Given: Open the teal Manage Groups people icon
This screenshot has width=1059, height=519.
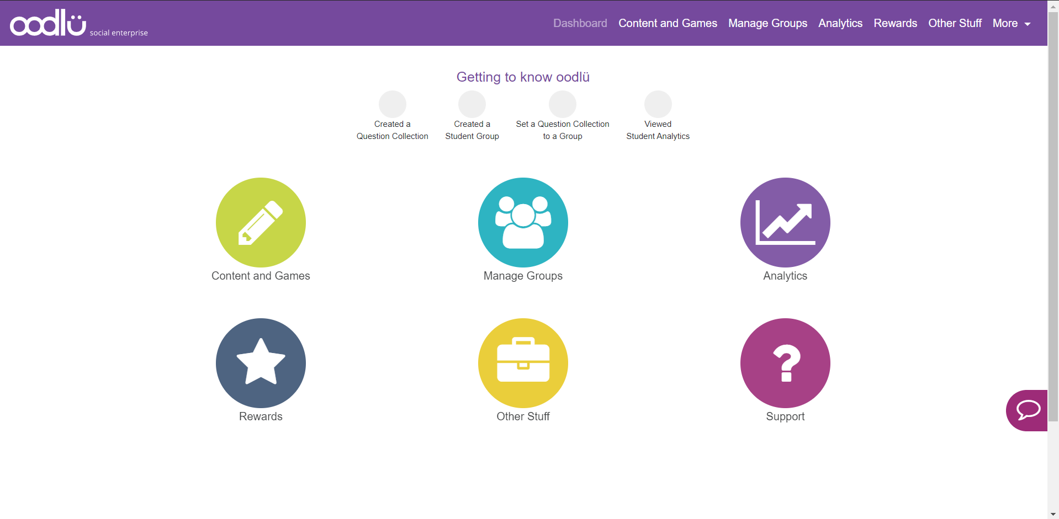Looking at the screenshot, I should [x=523, y=222].
